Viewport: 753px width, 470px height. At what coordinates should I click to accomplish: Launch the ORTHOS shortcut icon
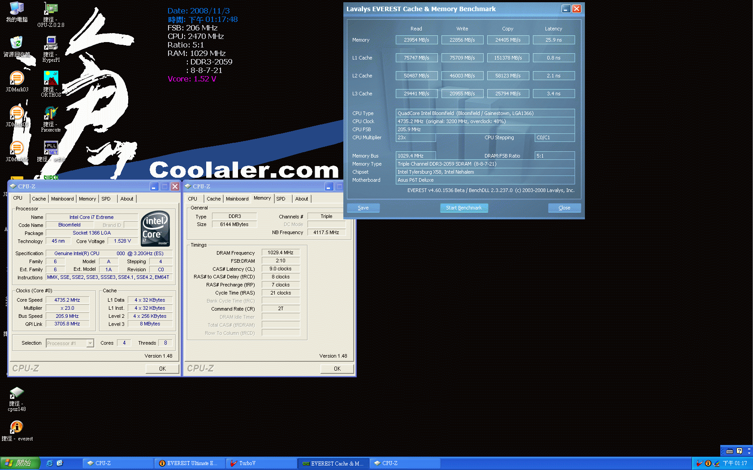51,84
